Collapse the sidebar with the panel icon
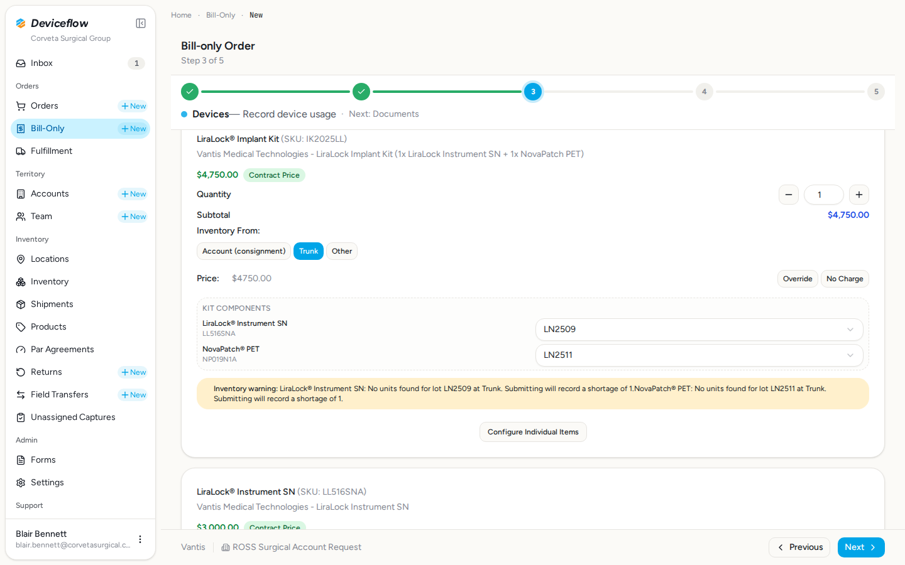Viewport: 905px width, 565px height. click(x=141, y=23)
